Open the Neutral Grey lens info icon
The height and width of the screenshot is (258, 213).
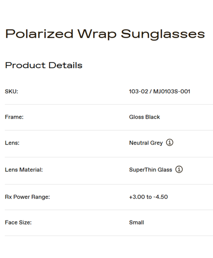click(170, 143)
